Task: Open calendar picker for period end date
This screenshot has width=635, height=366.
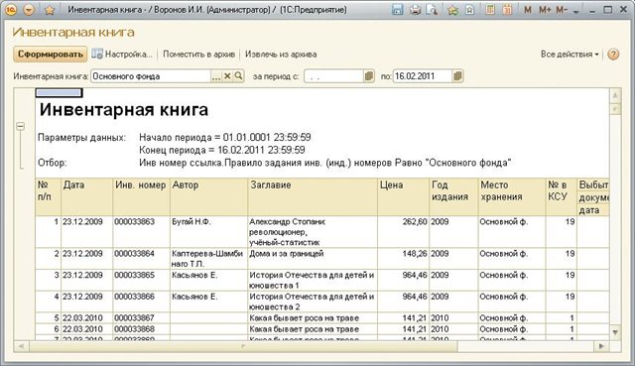Action: 457,76
